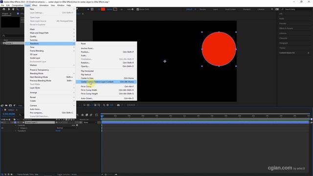Open the New submenu in Layer menu

(50, 9)
